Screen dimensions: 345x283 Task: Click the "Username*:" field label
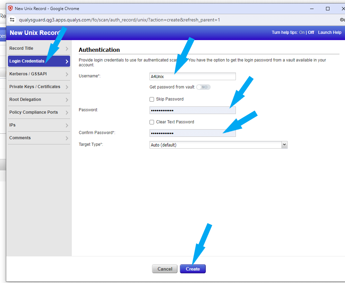[x=89, y=76]
